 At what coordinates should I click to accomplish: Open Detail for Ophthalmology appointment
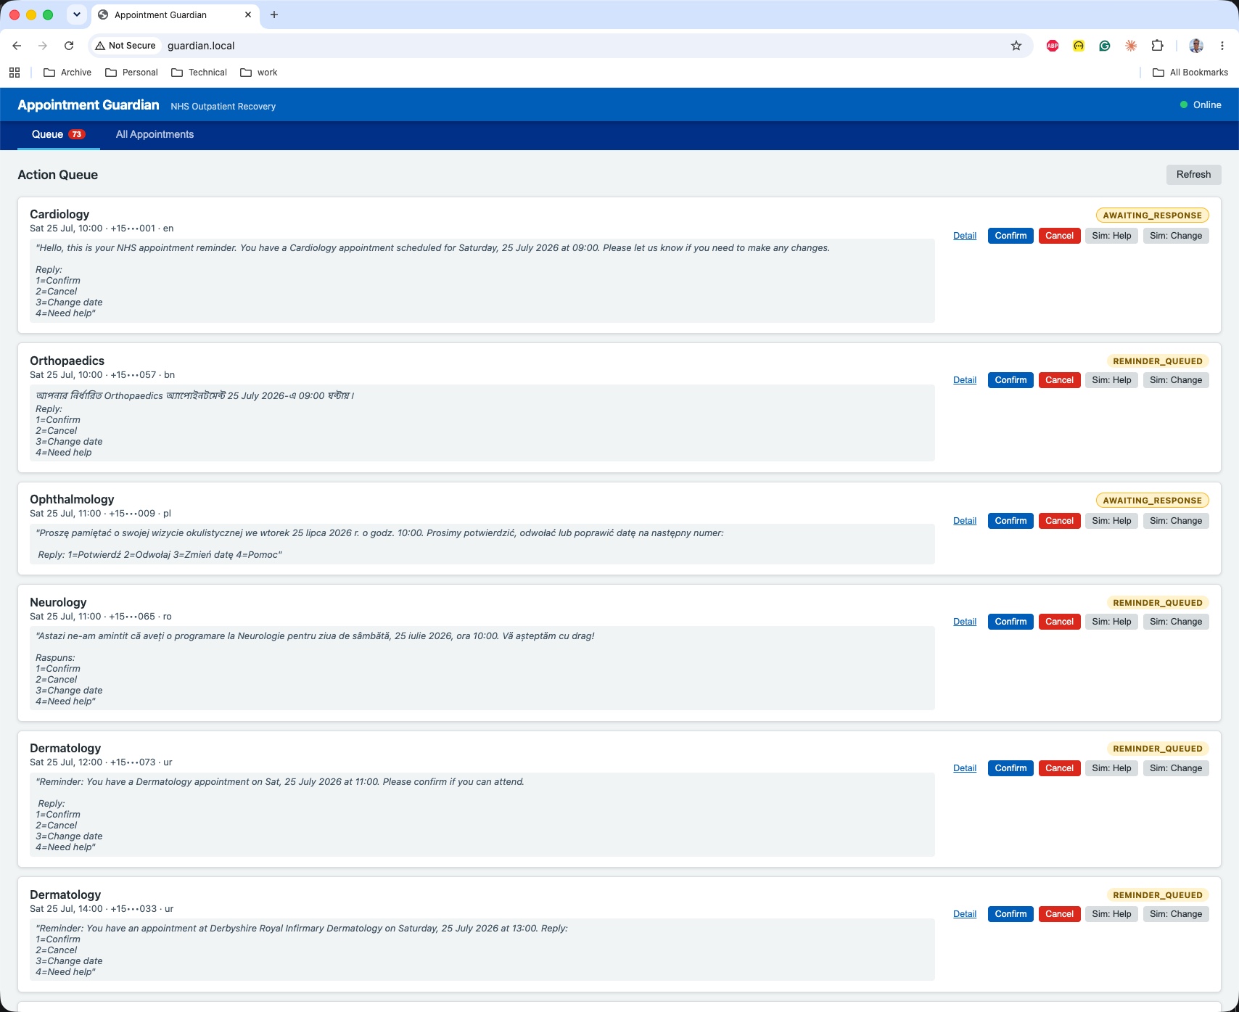pos(965,521)
